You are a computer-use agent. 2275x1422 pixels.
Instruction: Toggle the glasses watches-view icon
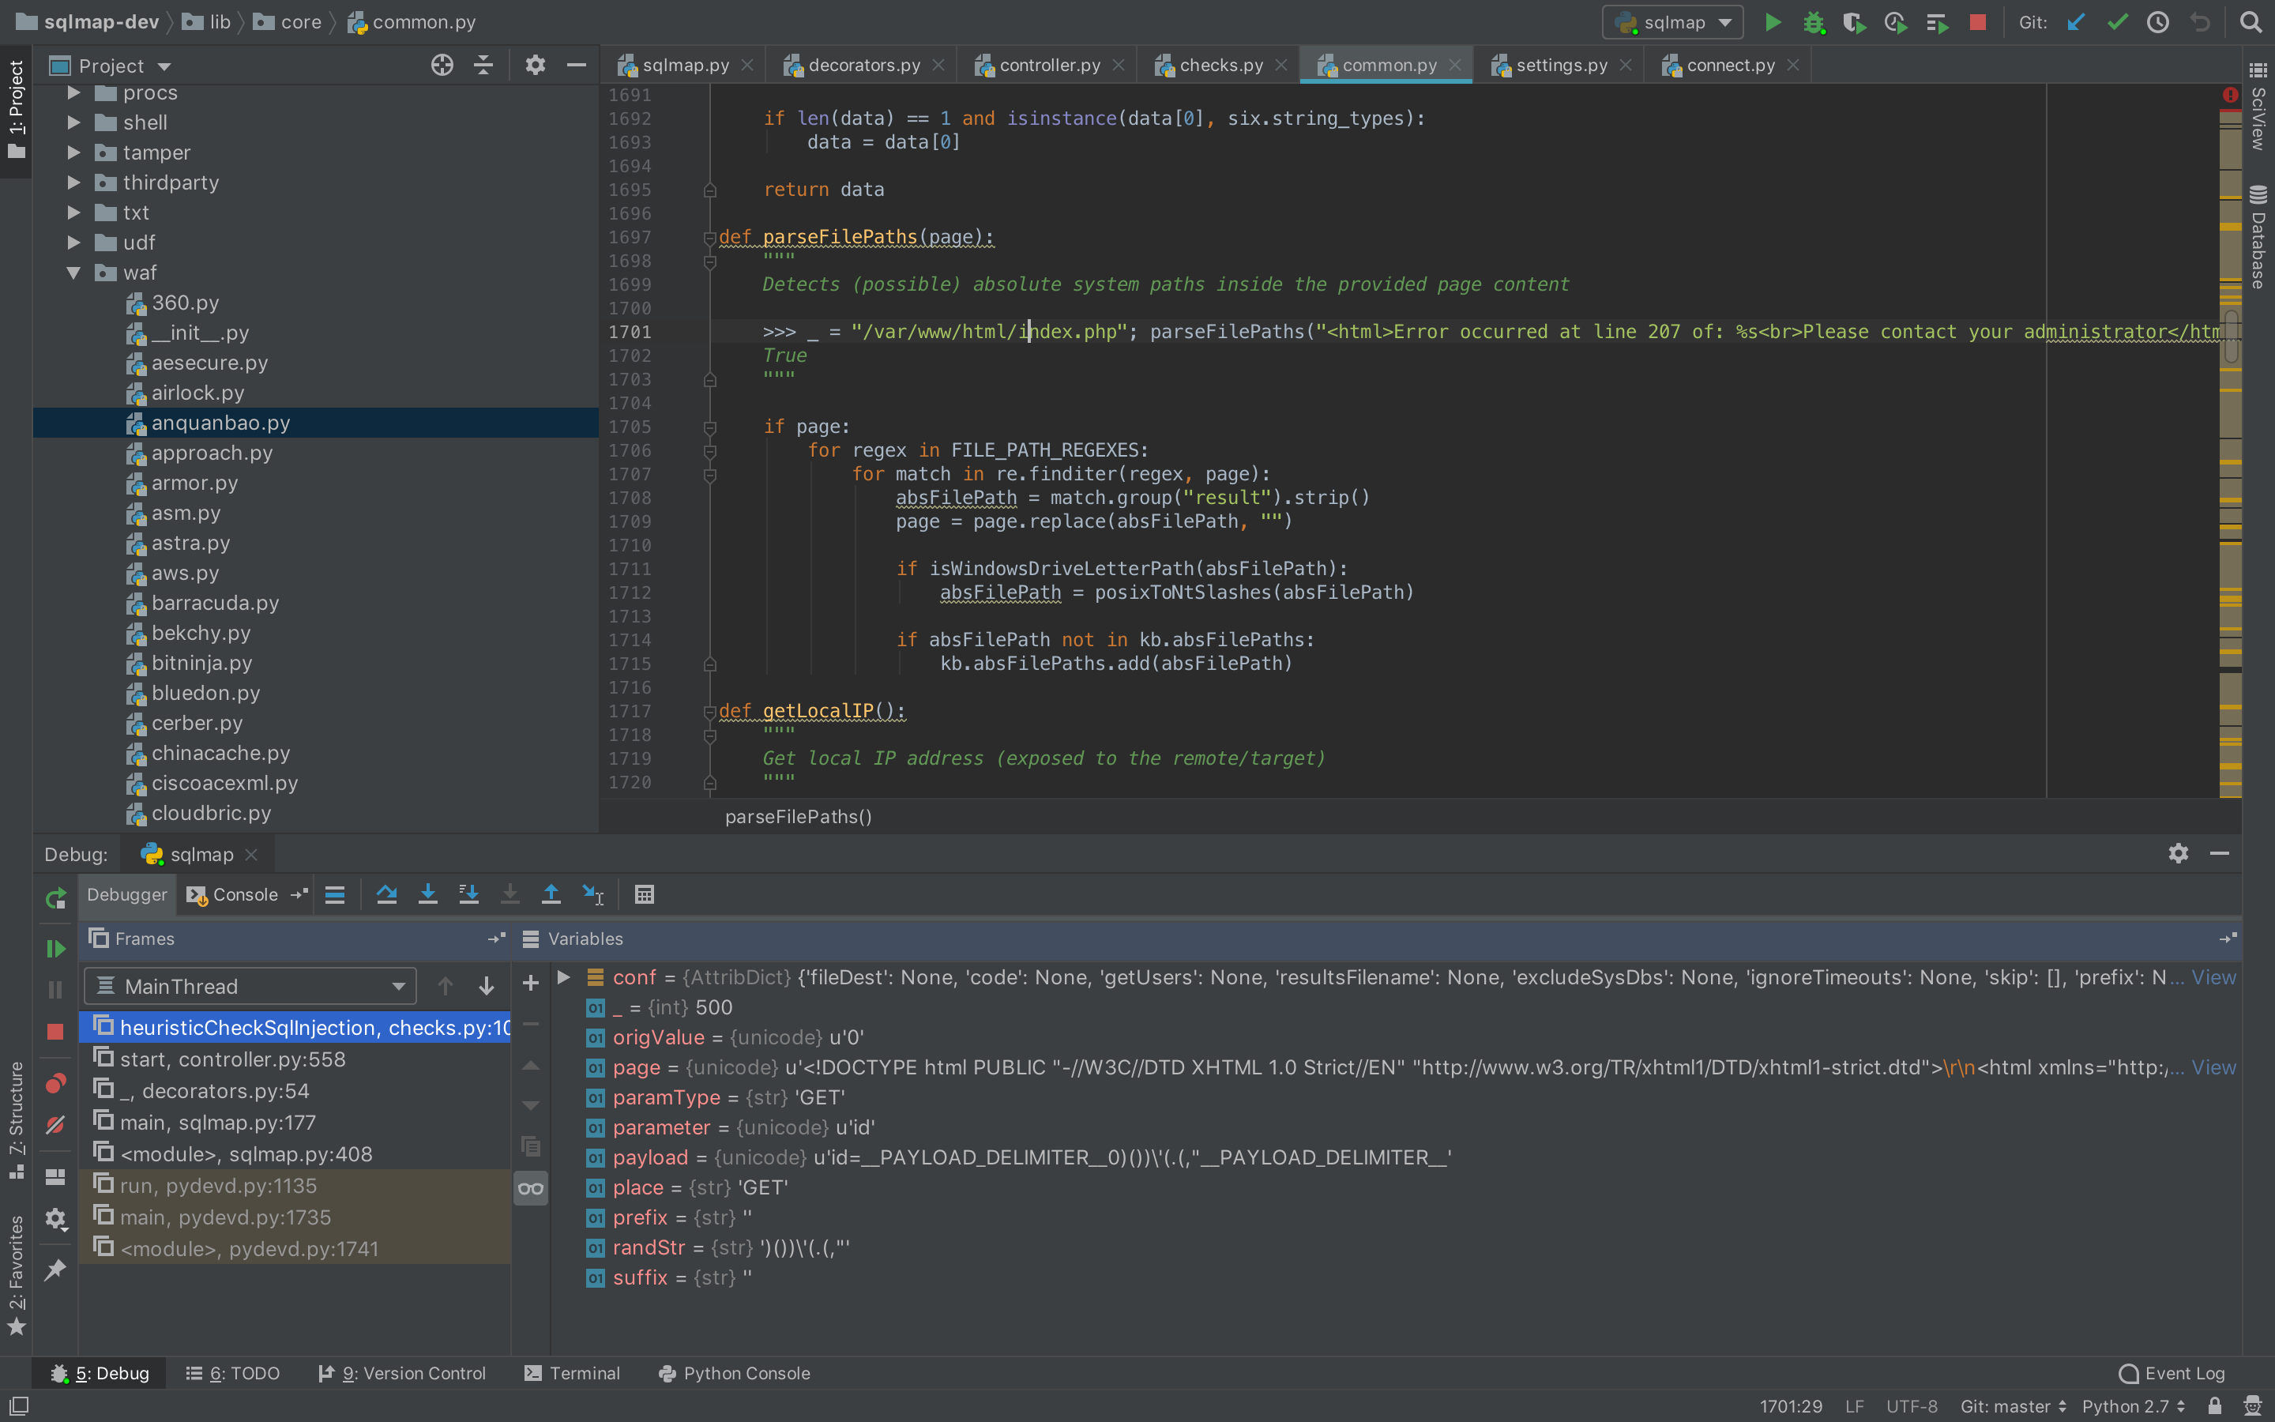[530, 1188]
